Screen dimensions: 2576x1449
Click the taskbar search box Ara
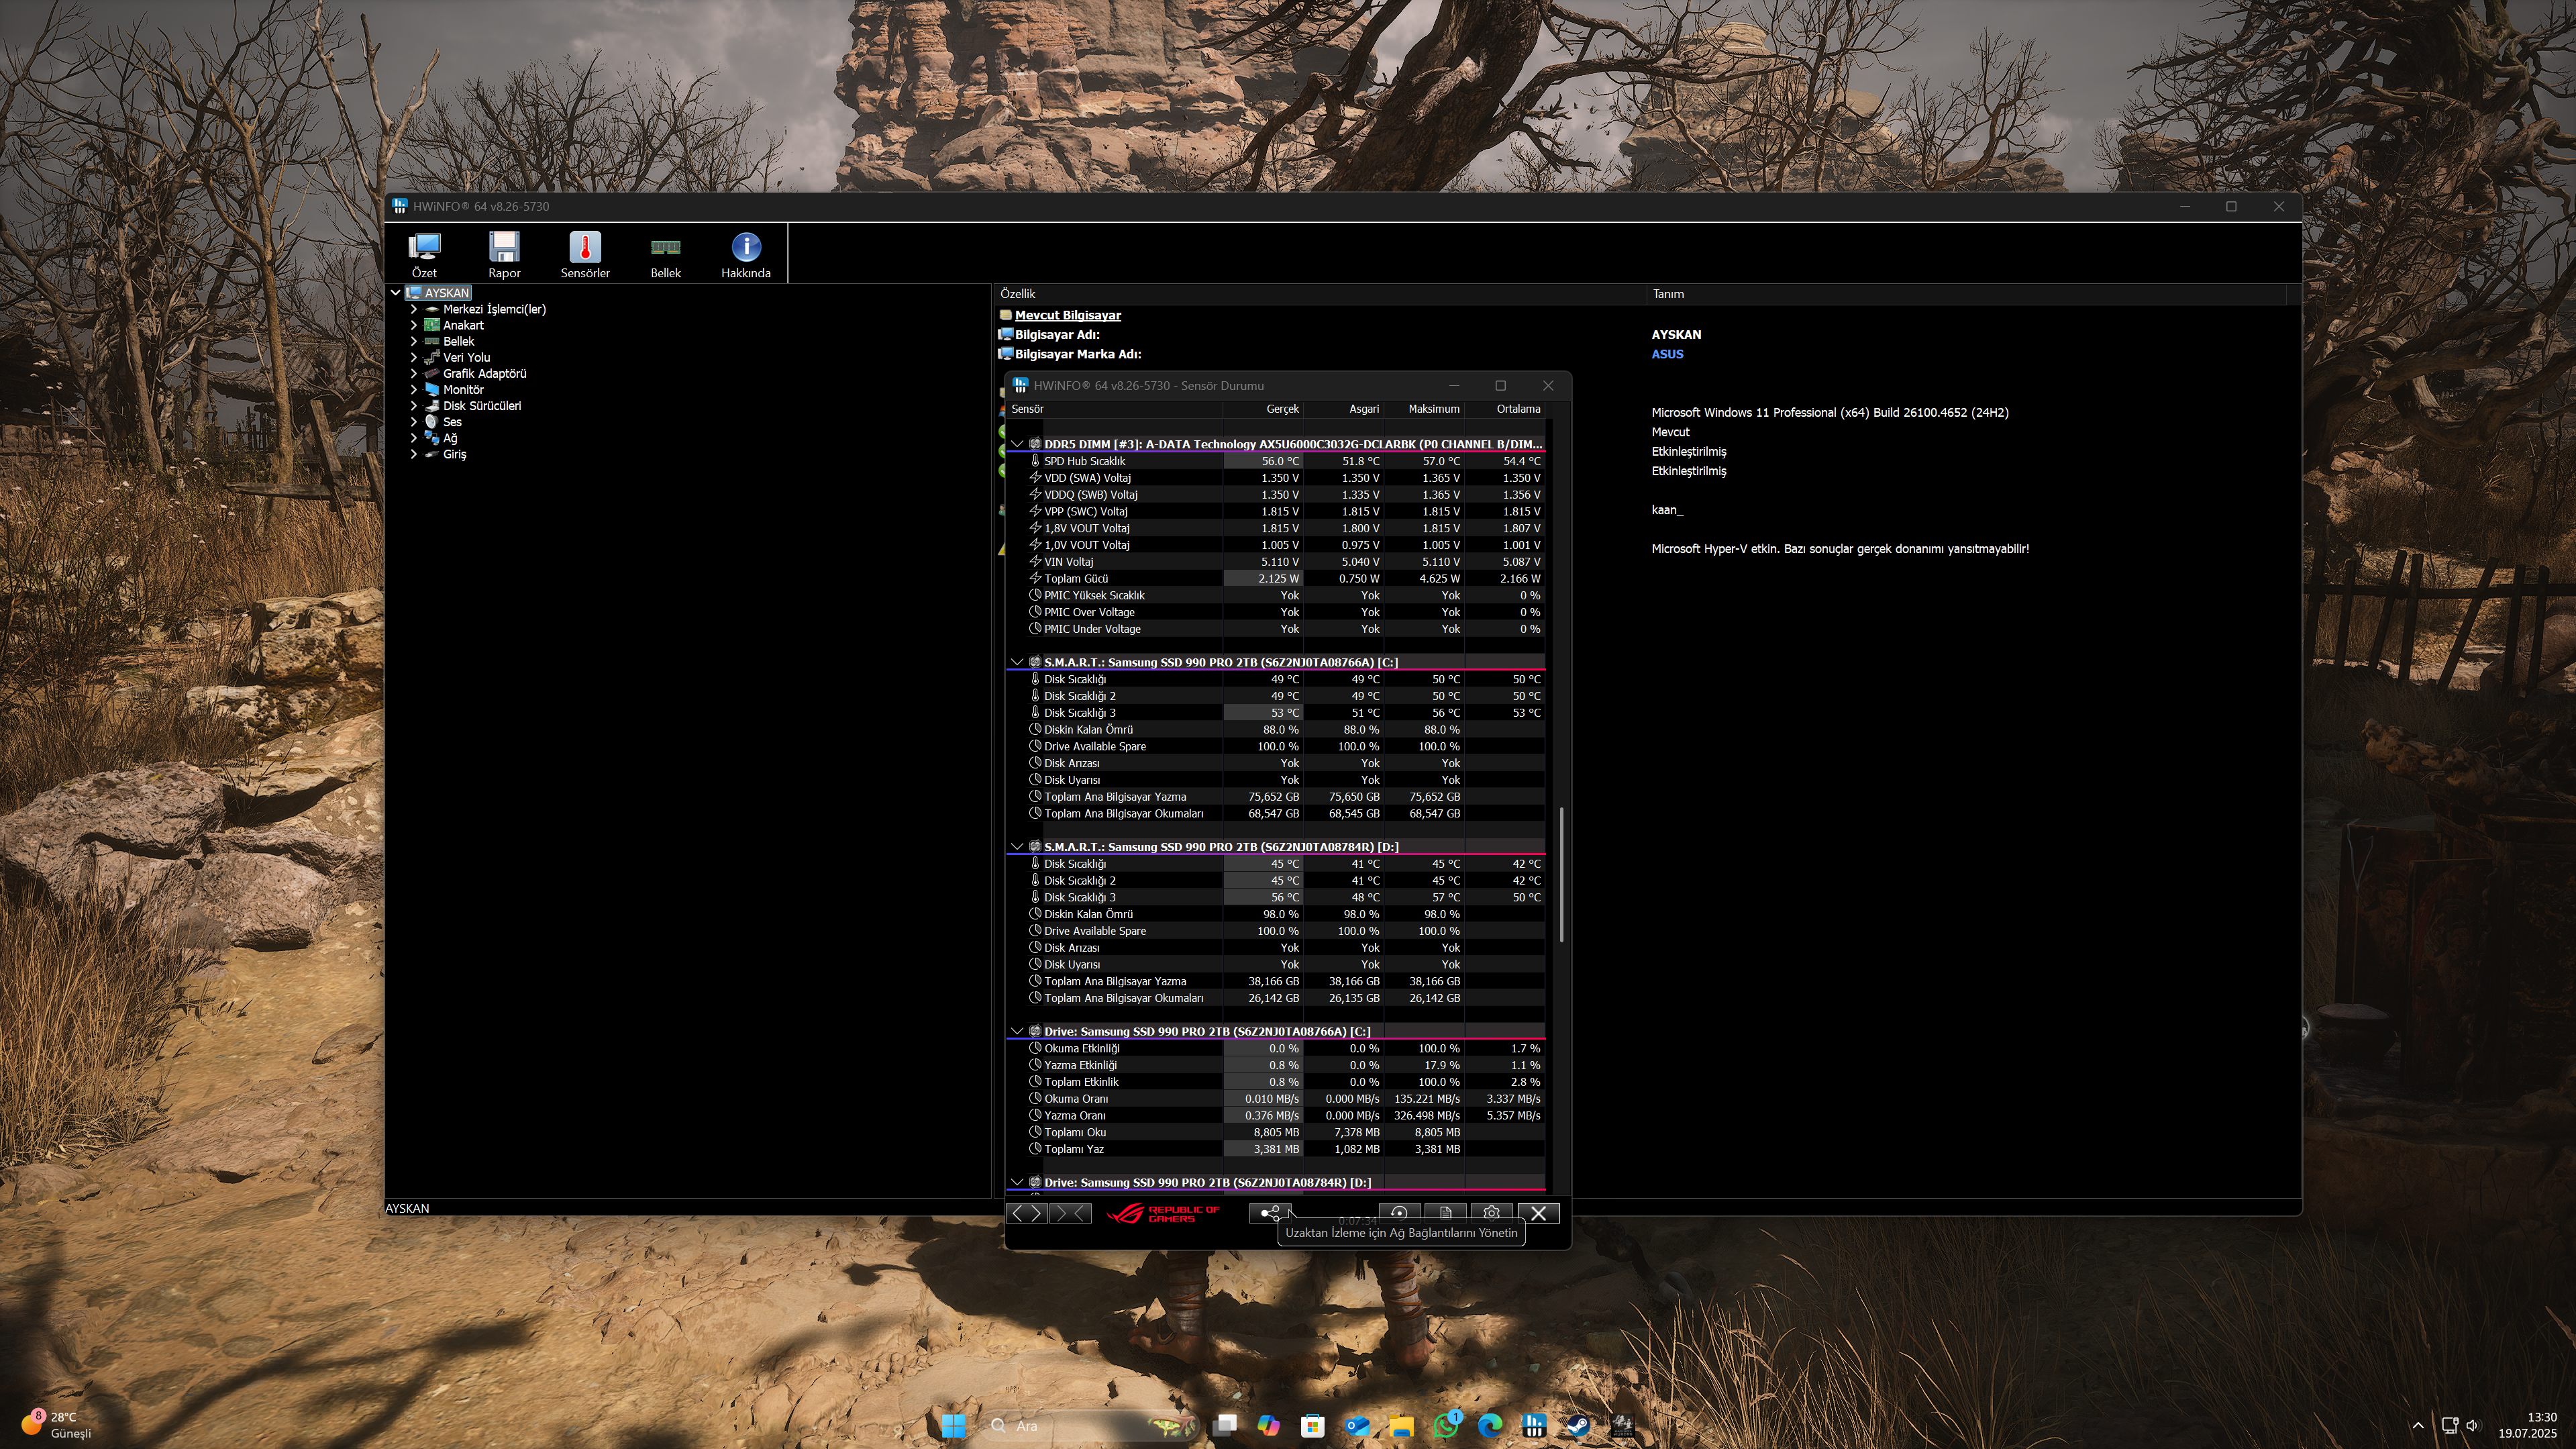click(1091, 1425)
